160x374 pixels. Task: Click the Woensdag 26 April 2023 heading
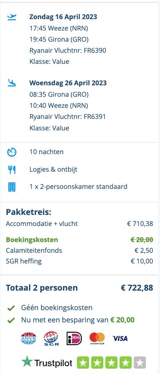(68, 83)
